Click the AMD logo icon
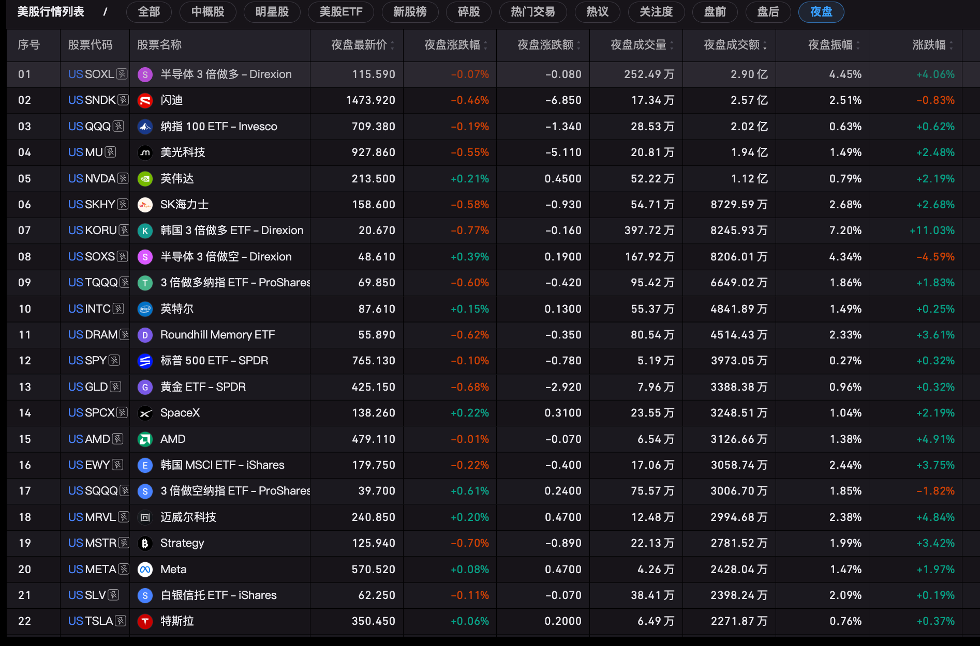The width and height of the screenshot is (980, 646). click(145, 439)
